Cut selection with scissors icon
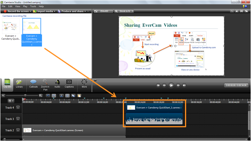This screenshot has width=251, height=141. tap(61, 96)
